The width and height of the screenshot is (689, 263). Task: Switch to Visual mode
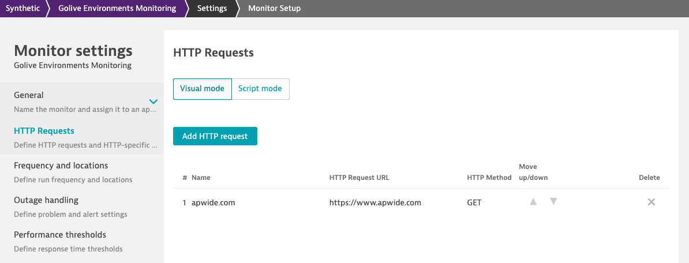point(202,89)
